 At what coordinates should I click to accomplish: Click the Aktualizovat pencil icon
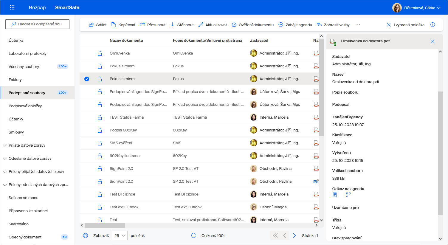coord(201,25)
